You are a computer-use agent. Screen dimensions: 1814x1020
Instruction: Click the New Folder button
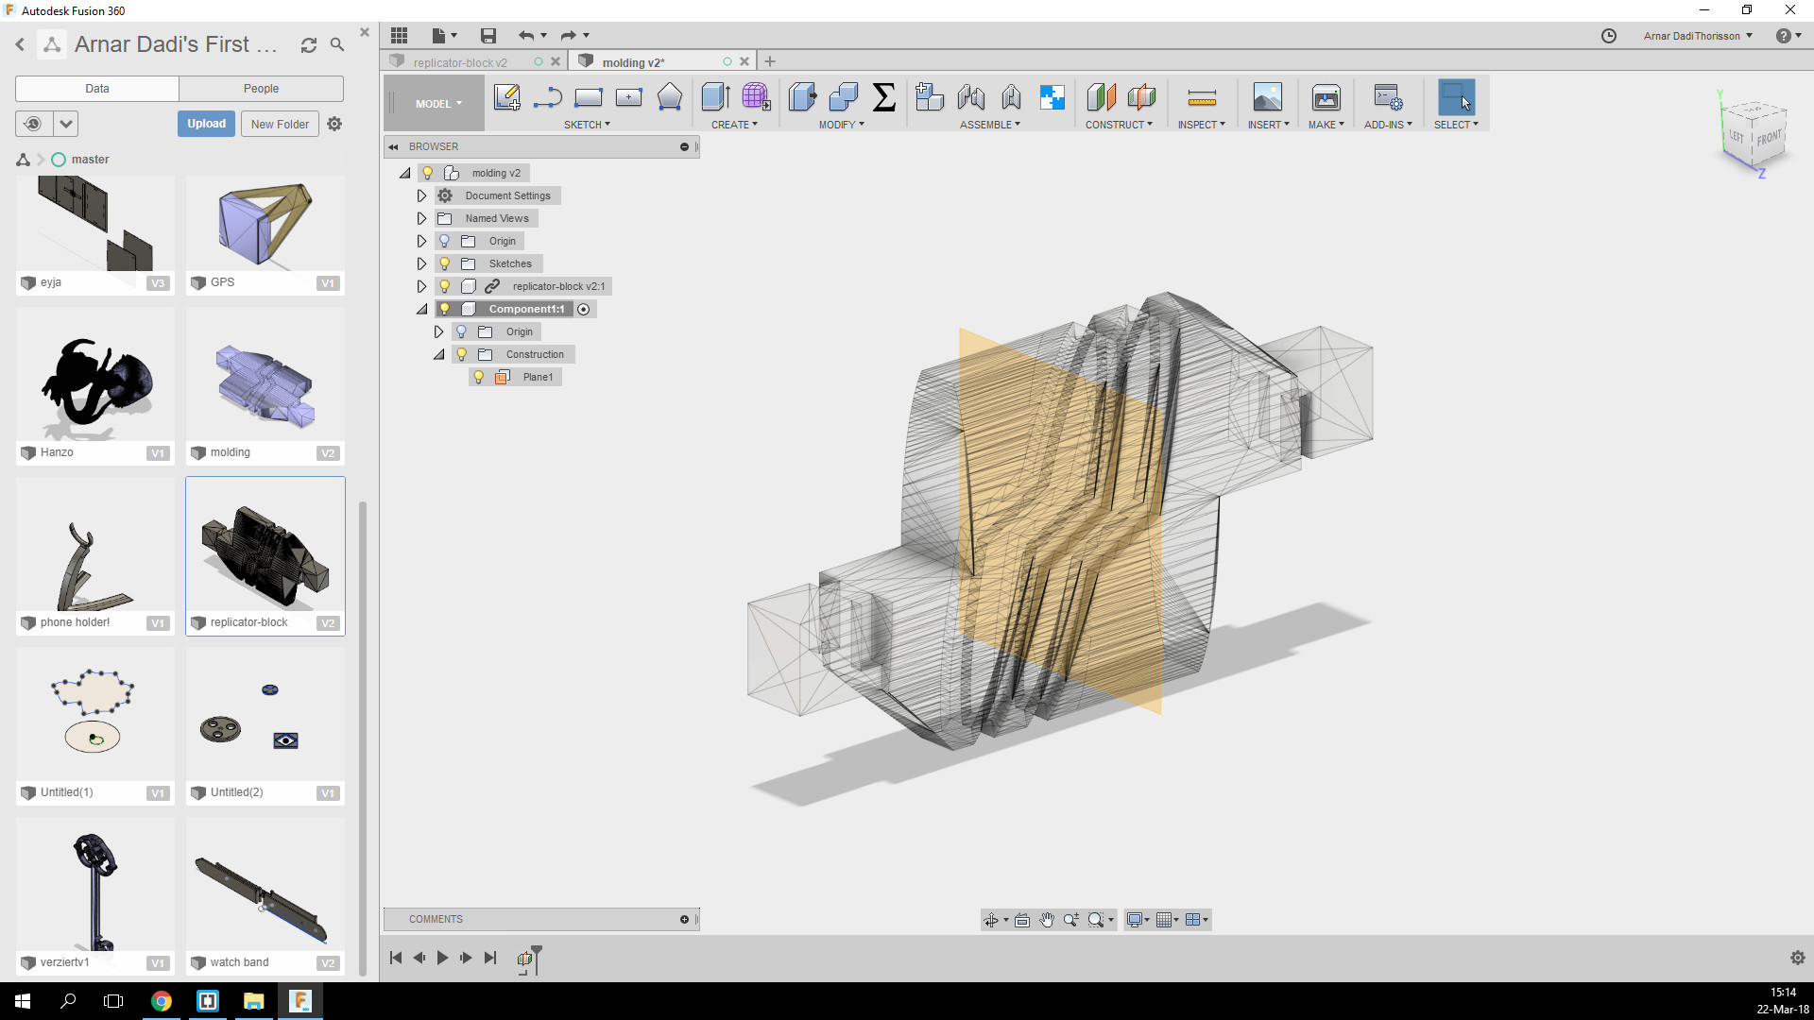280,124
